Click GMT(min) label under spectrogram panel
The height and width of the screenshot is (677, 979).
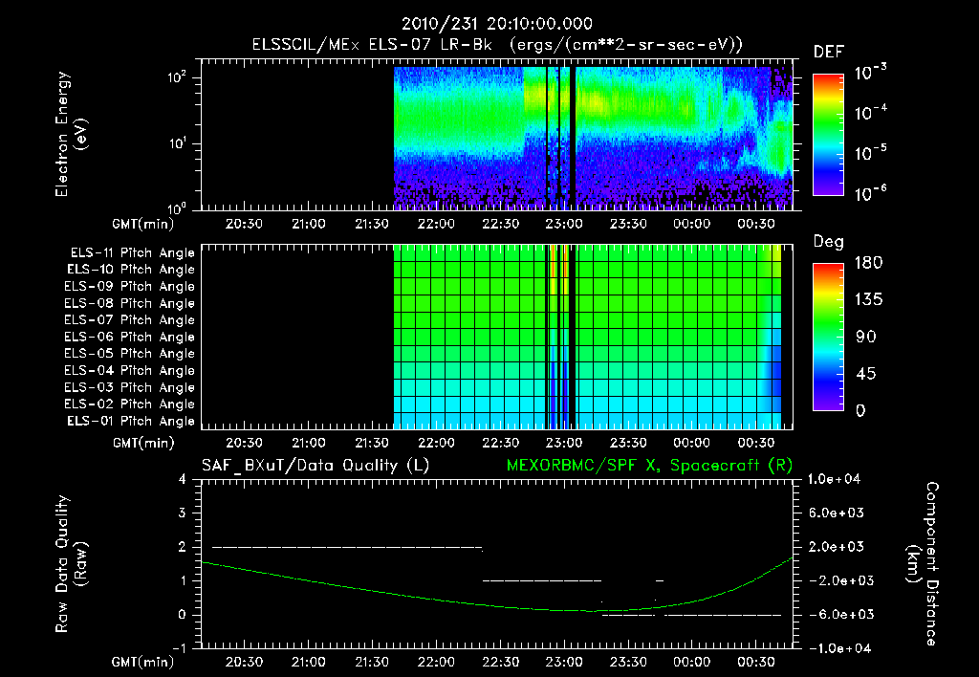(x=143, y=224)
